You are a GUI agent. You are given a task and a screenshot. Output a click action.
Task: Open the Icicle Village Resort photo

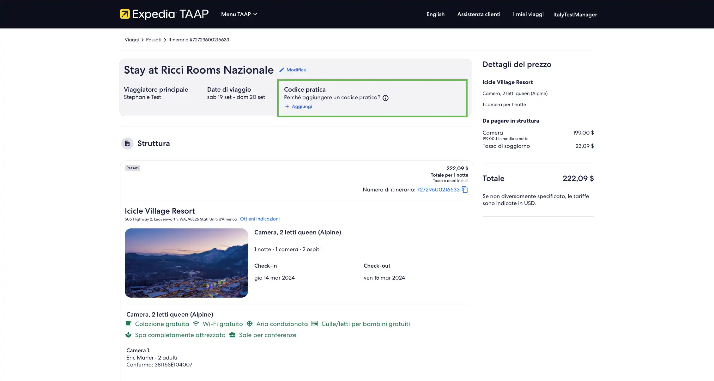click(x=186, y=263)
